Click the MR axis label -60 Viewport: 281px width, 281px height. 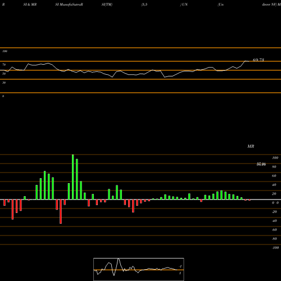(x=274, y=230)
